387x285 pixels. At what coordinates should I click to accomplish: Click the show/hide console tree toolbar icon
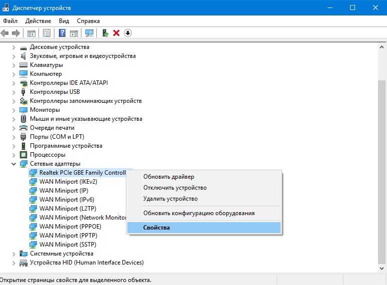31,33
